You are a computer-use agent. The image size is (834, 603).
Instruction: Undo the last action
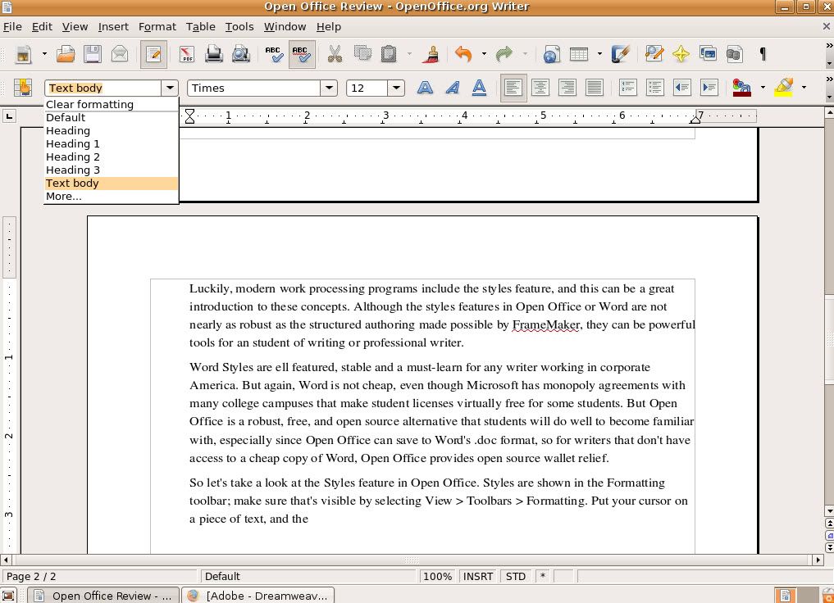[464, 54]
